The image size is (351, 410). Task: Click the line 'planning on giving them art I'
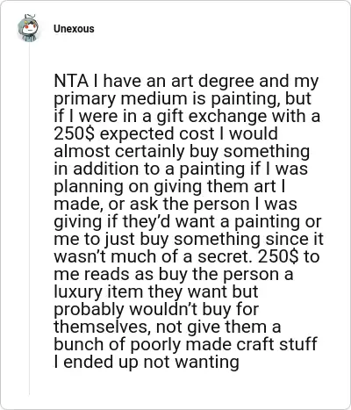[169, 187]
